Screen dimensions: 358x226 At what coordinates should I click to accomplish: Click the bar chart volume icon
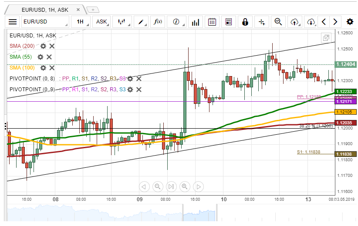[196, 22]
